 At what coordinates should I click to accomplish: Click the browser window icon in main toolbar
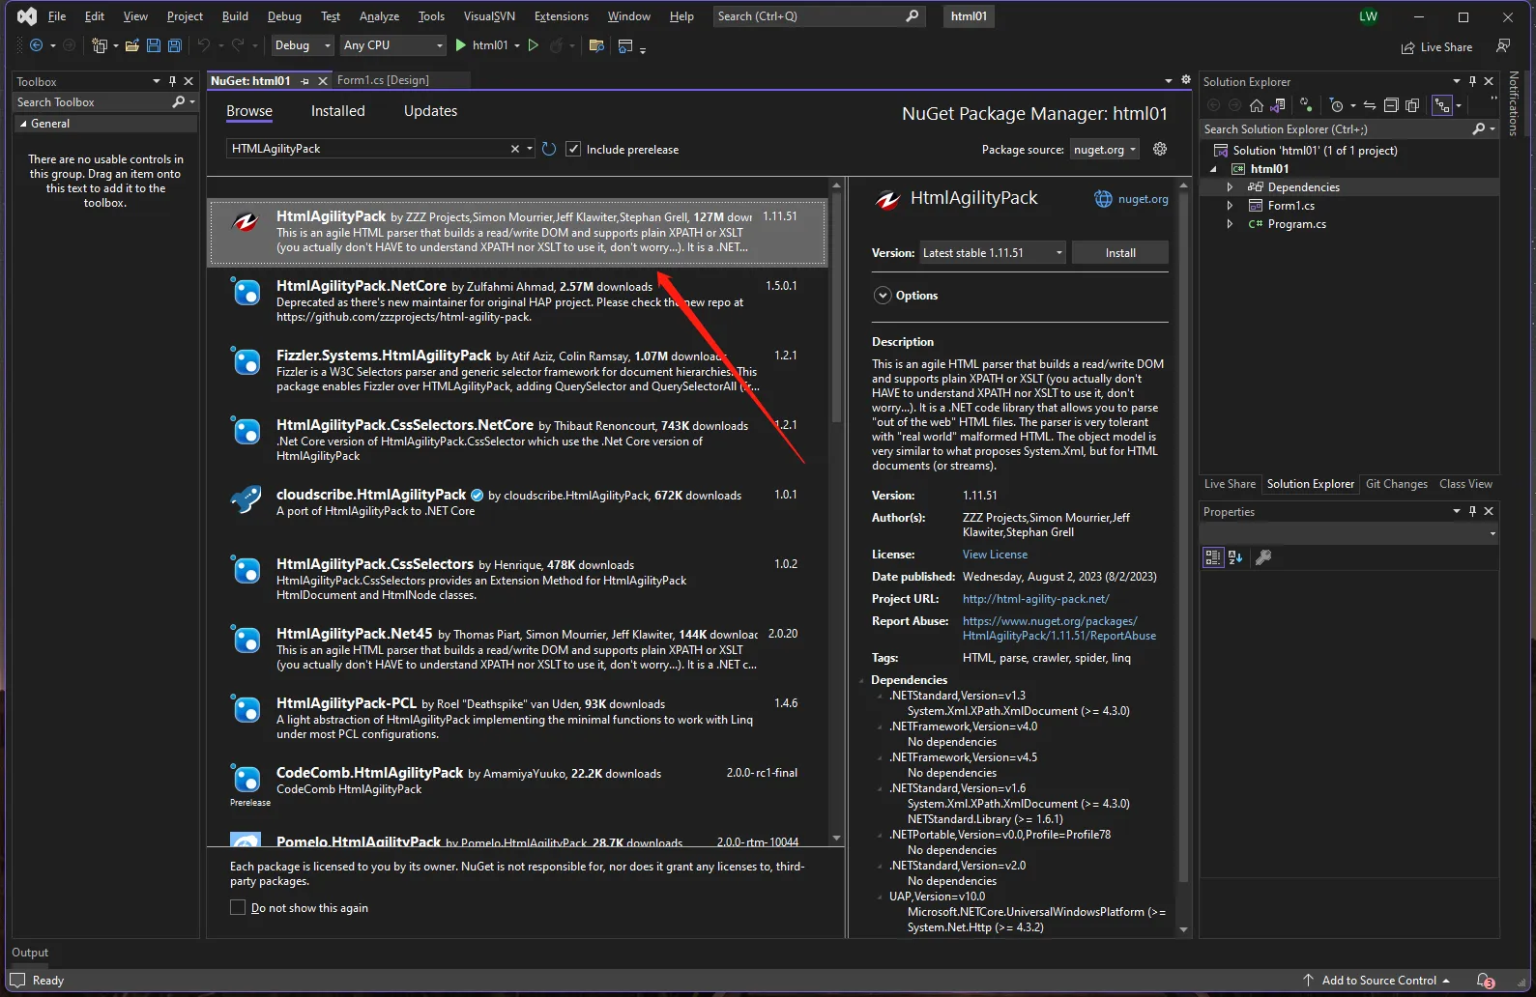click(x=625, y=45)
